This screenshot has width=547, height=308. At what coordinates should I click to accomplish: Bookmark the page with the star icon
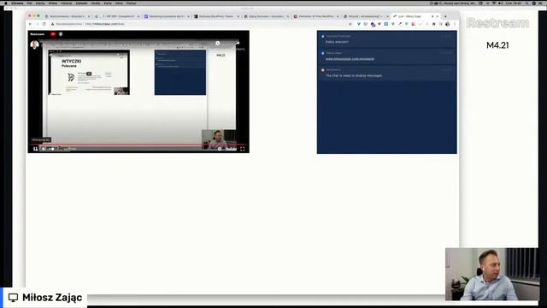(x=350, y=24)
